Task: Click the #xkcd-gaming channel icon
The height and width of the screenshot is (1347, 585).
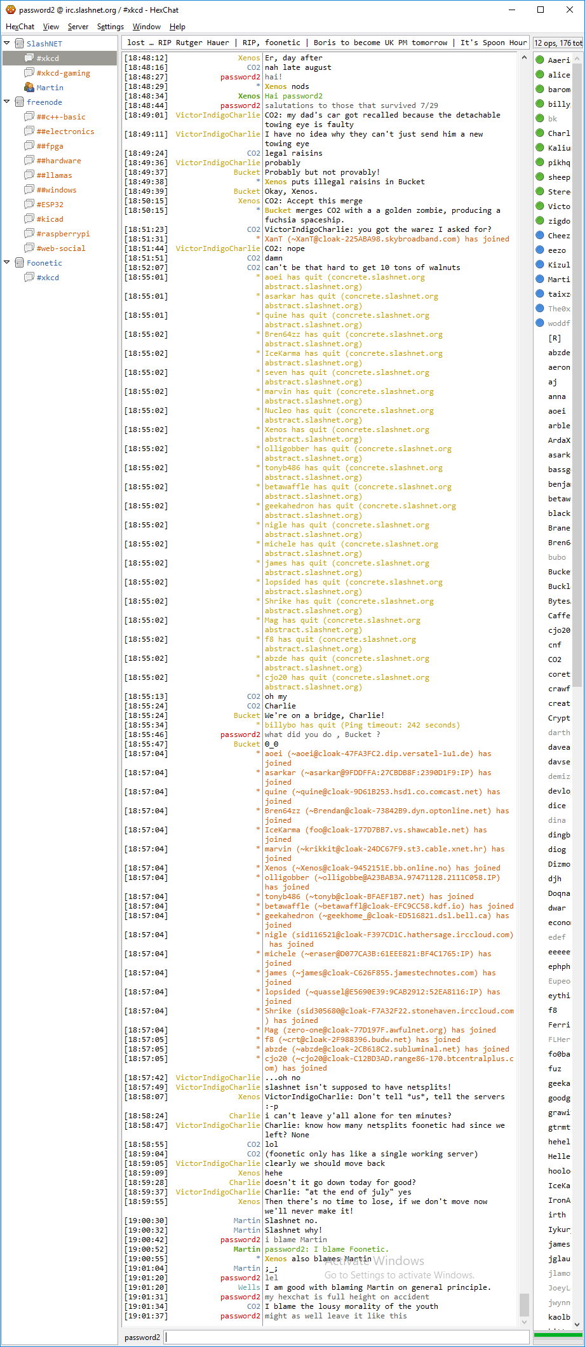Action: pyautogui.click(x=29, y=72)
